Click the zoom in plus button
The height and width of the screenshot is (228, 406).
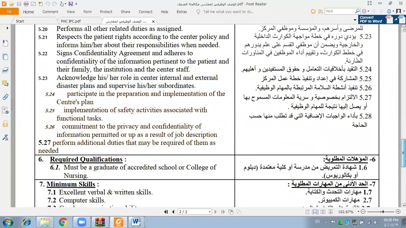(398, 212)
